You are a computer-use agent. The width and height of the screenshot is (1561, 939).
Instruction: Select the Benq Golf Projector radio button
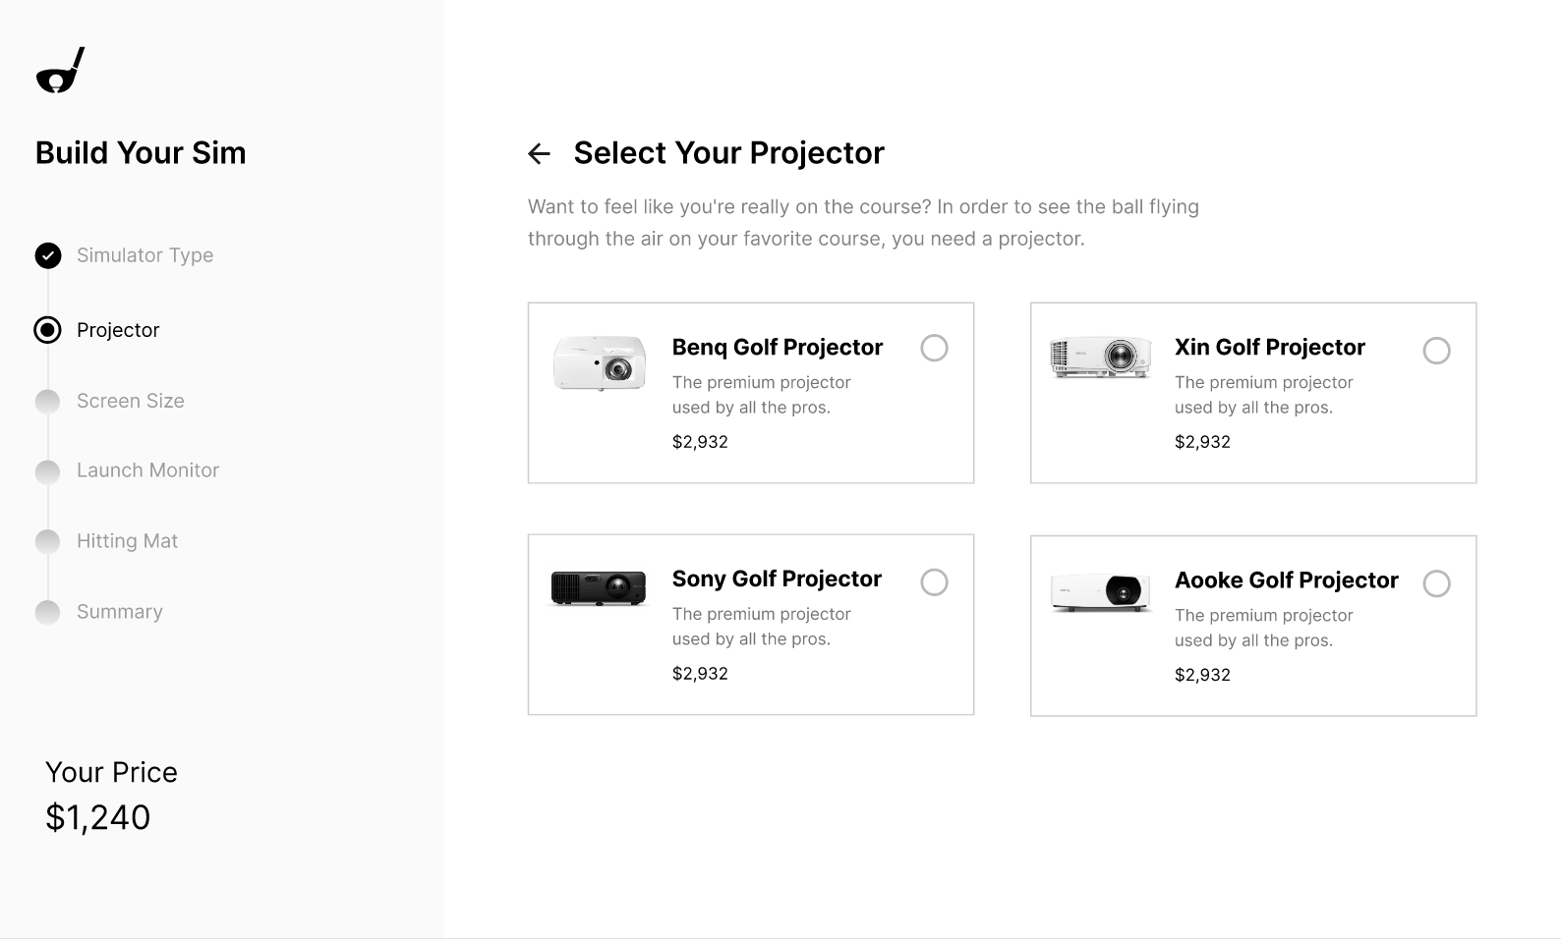pos(934,348)
